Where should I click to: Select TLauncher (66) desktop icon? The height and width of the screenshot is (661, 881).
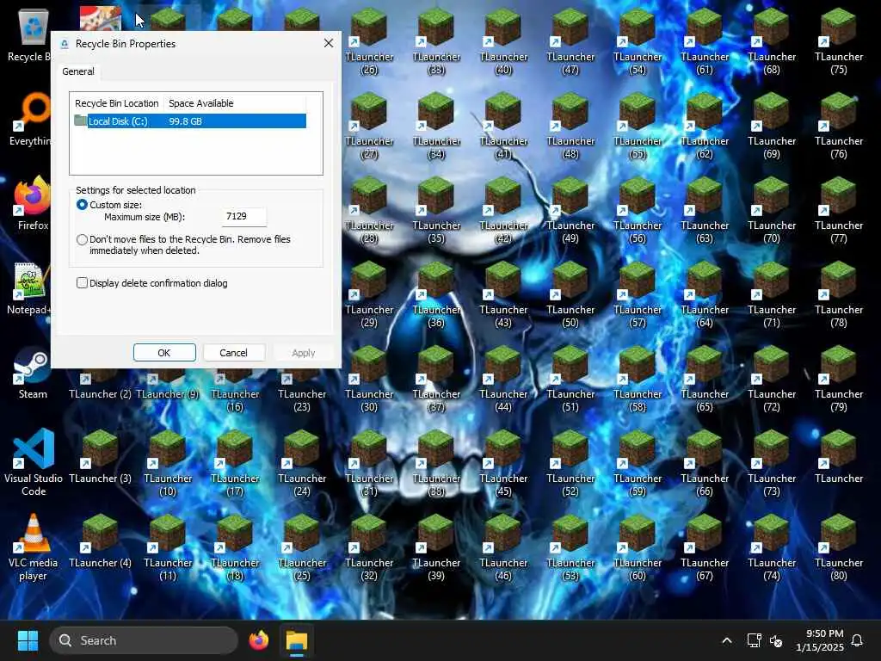pos(705,462)
